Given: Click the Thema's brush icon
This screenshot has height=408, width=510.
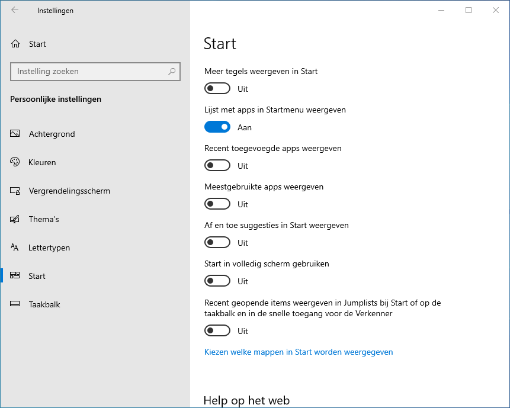Looking at the screenshot, I should (x=15, y=219).
